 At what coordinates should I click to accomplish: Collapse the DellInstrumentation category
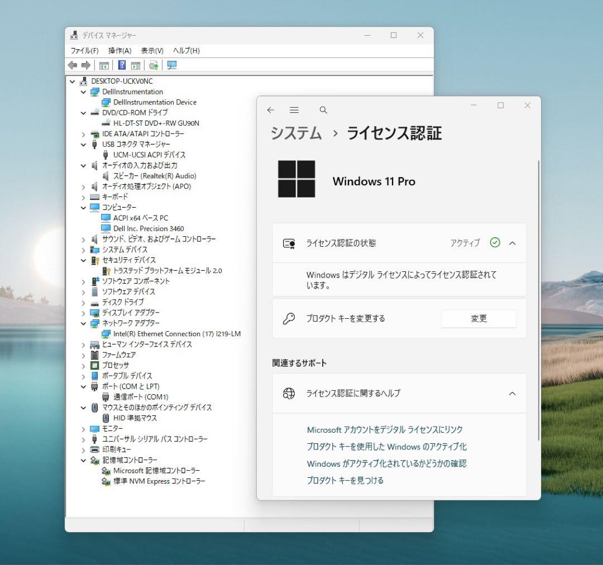tap(83, 92)
